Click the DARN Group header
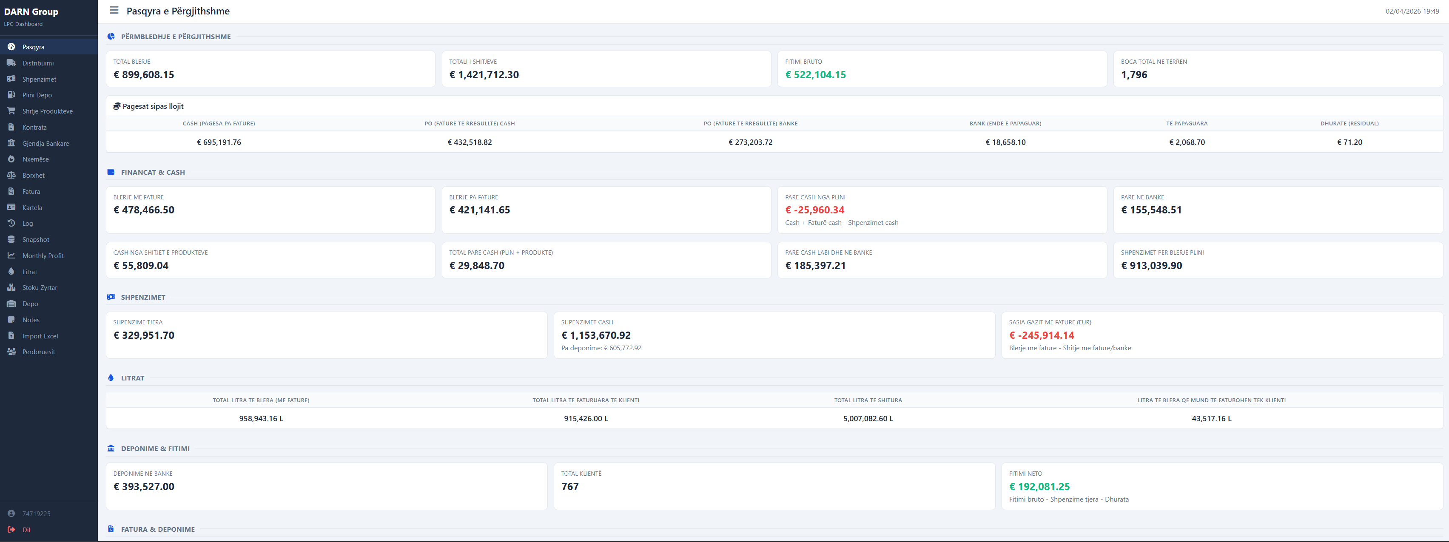This screenshot has height=542, width=1449. [31, 11]
